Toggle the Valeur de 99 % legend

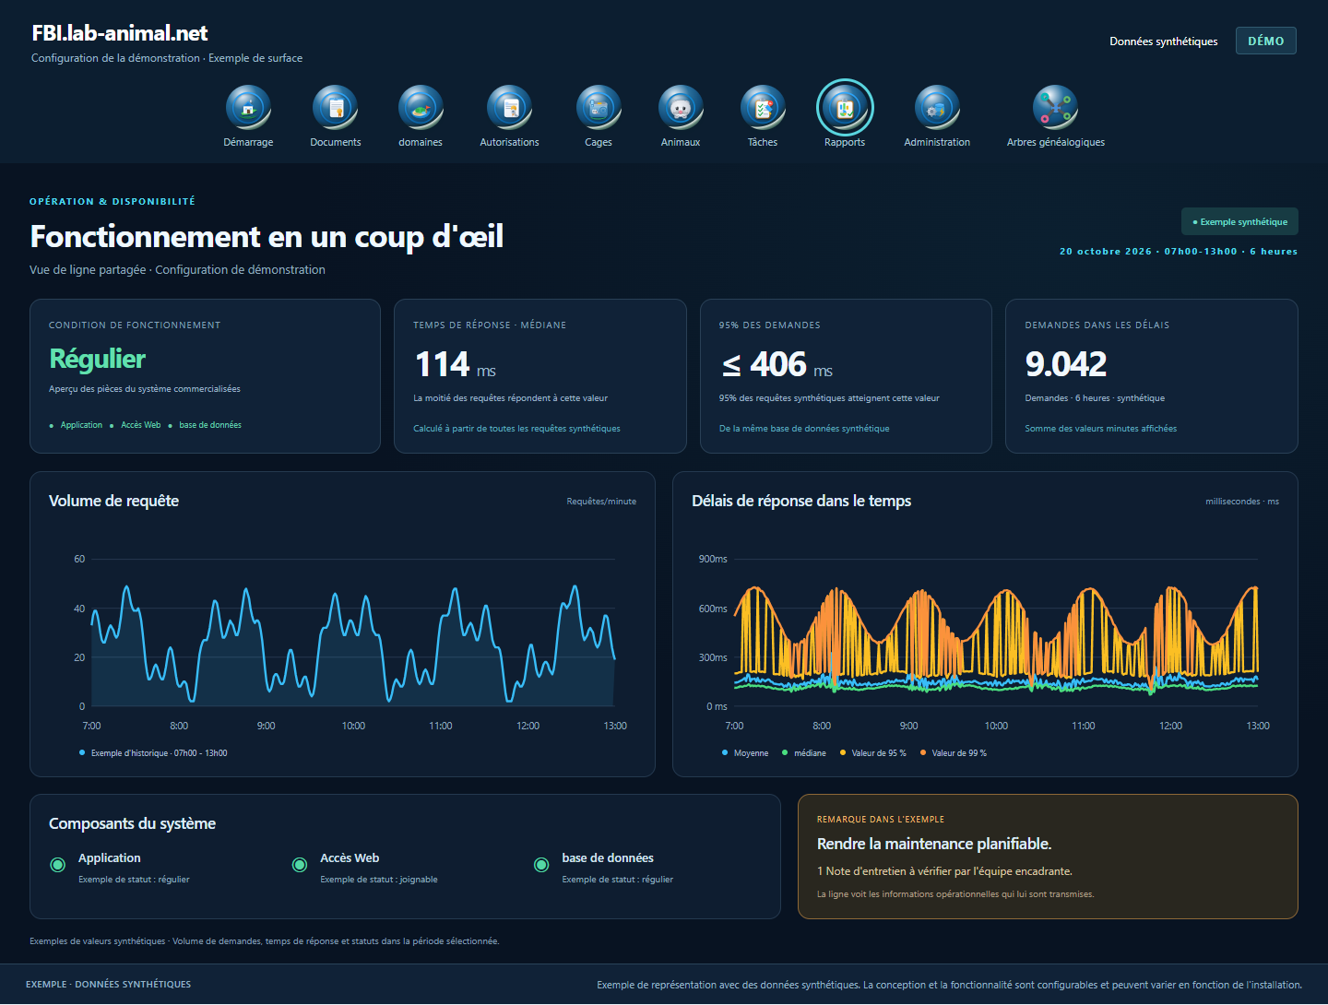click(953, 753)
